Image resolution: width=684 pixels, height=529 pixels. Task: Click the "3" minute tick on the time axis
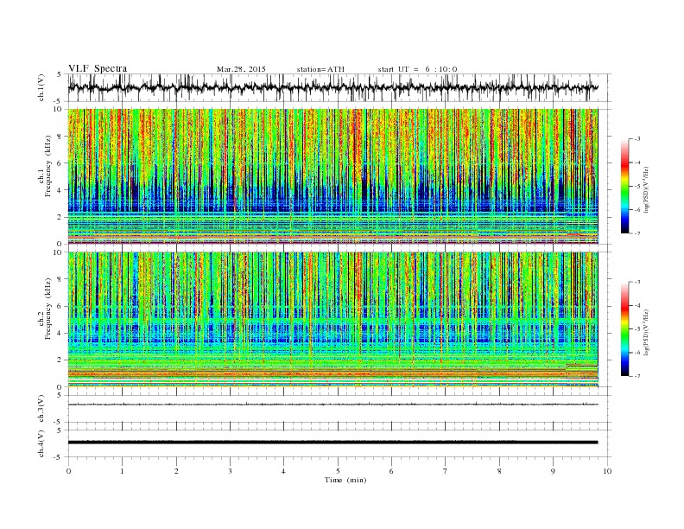coord(230,471)
